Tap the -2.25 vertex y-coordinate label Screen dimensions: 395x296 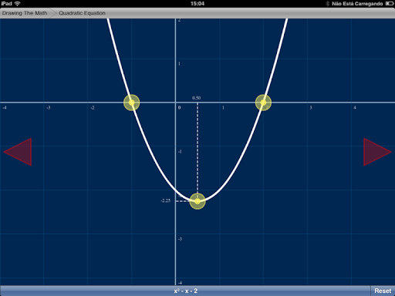pyautogui.click(x=166, y=200)
